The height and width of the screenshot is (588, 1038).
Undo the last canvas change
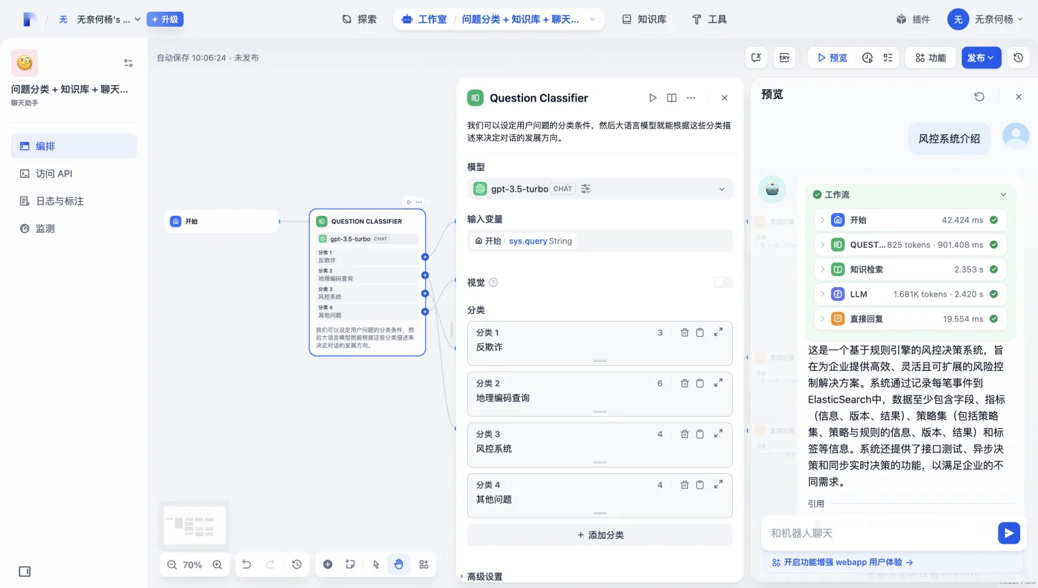point(246,564)
